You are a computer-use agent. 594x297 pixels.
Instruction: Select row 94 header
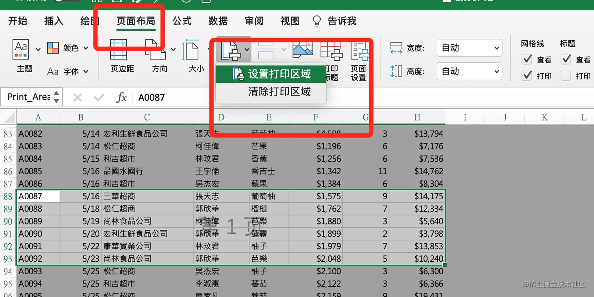[x=8, y=271]
